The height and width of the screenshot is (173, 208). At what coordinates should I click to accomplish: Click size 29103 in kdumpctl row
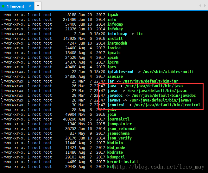[x=71, y=157]
